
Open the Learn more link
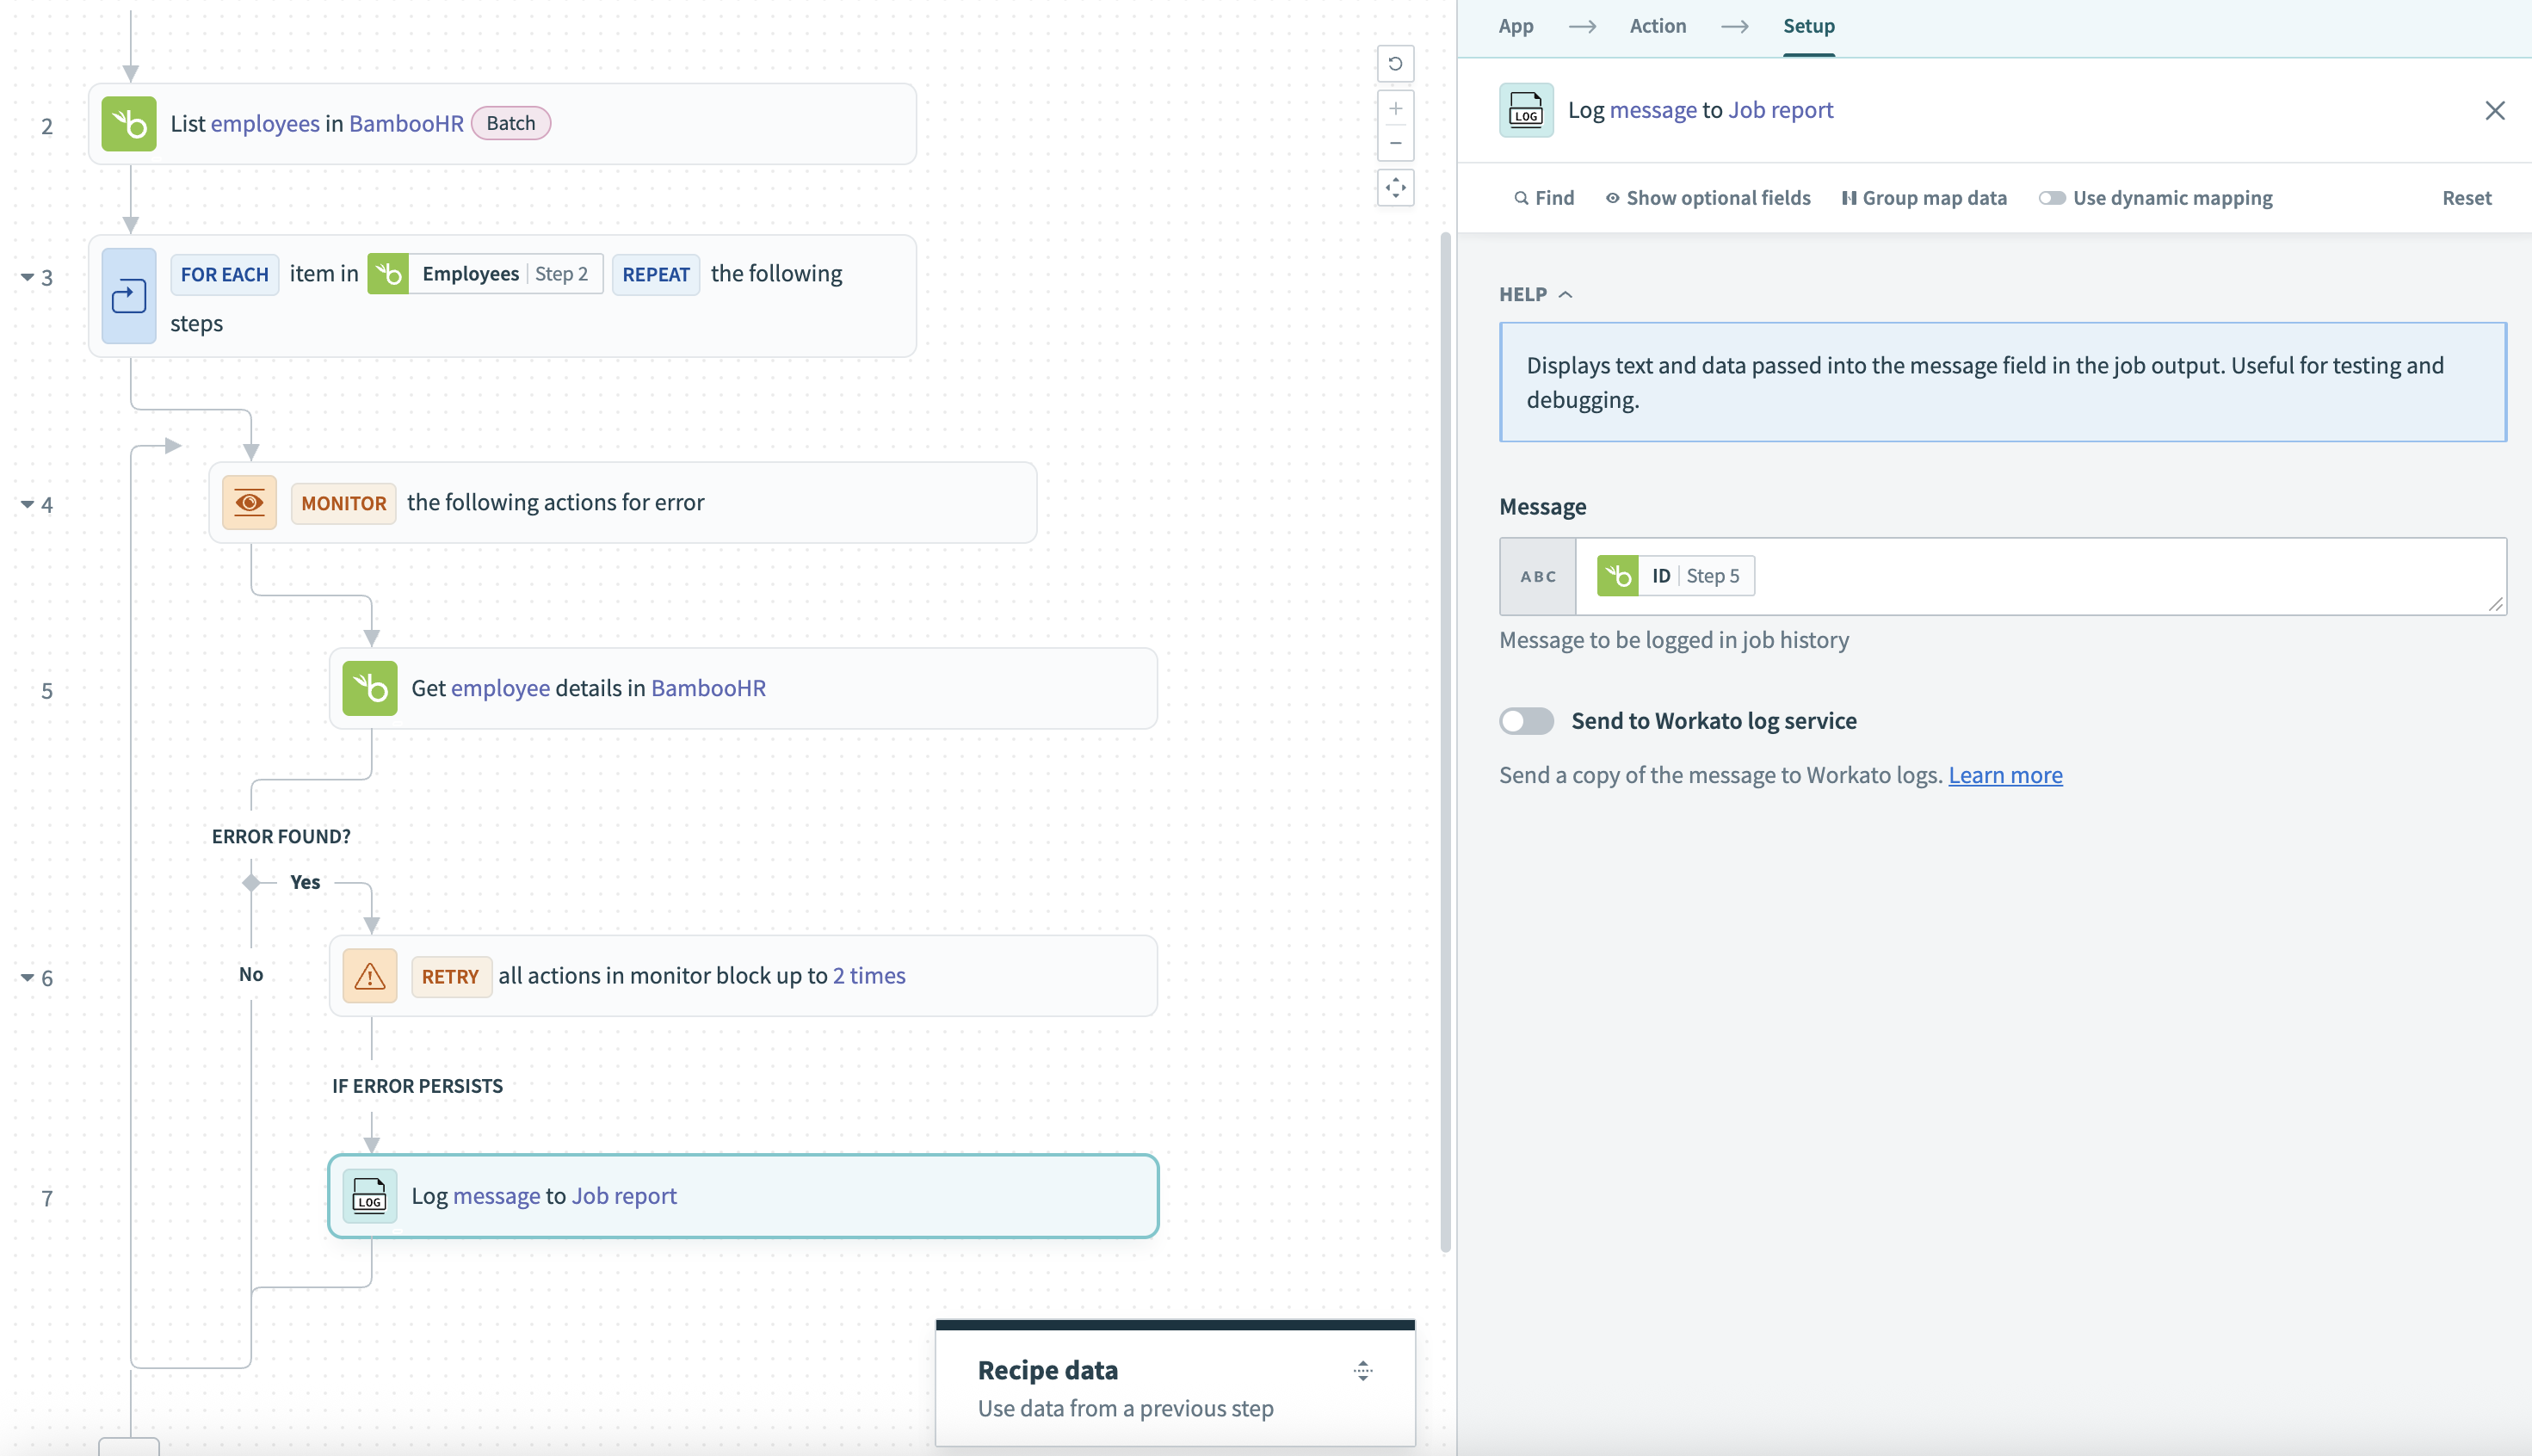pyautogui.click(x=2004, y=775)
